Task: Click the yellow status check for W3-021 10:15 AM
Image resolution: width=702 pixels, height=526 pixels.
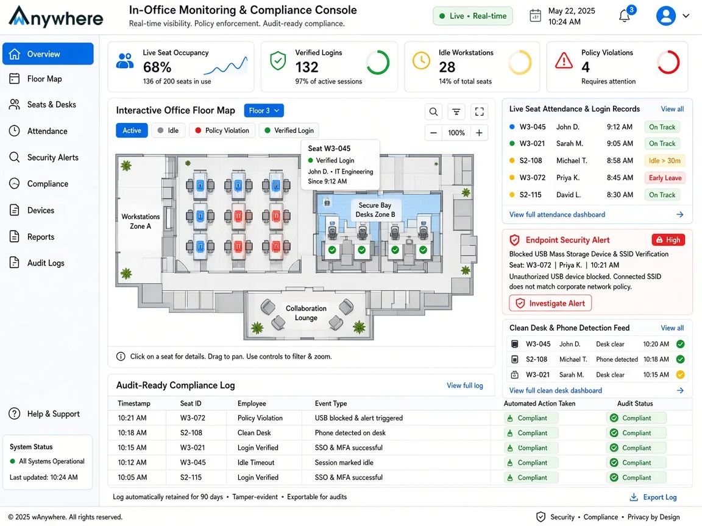Action: [x=680, y=374]
